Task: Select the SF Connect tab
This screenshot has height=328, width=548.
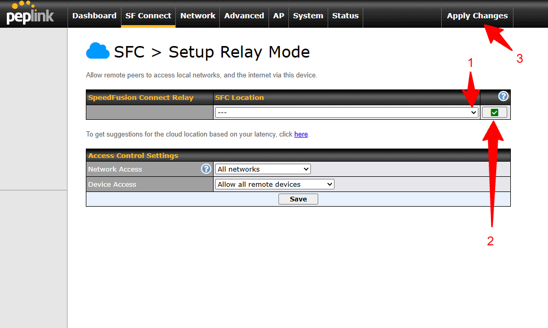Action: point(148,16)
